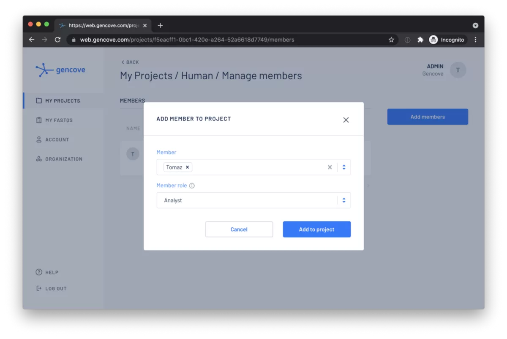Remove the Tomaz tag from Member field
This screenshot has height=339, width=507.
pyautogui.click(x=188, y=167)
